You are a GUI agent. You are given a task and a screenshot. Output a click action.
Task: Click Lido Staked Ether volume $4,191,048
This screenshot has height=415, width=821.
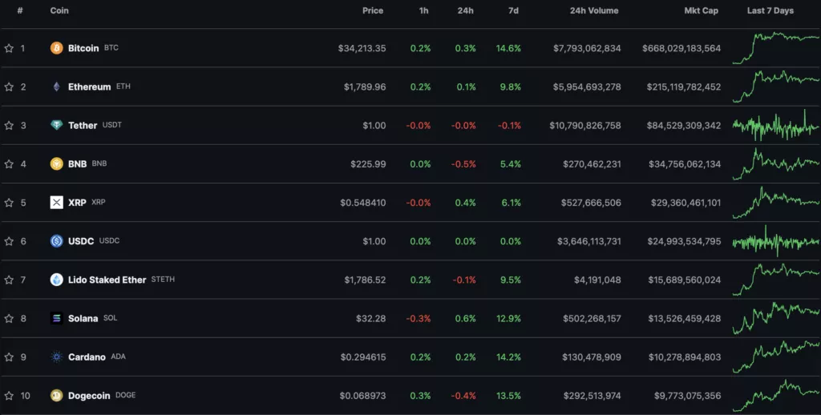597,280
